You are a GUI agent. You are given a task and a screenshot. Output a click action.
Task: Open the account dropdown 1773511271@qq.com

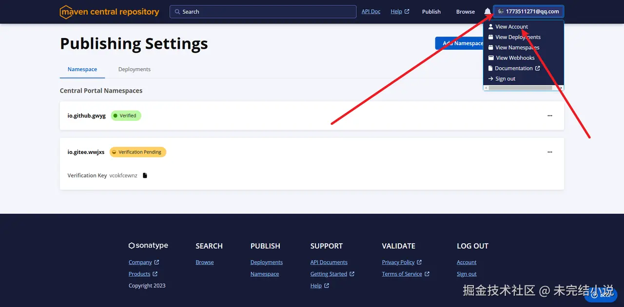point(528,11)
